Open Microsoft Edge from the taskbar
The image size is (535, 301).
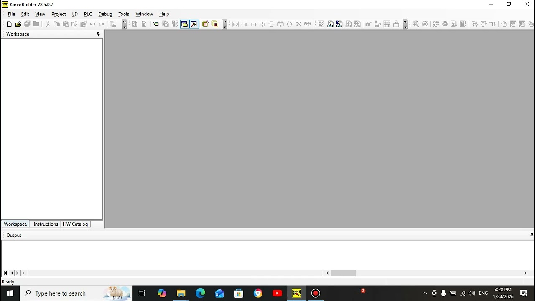pyautogui.click(x=200, y=293)
